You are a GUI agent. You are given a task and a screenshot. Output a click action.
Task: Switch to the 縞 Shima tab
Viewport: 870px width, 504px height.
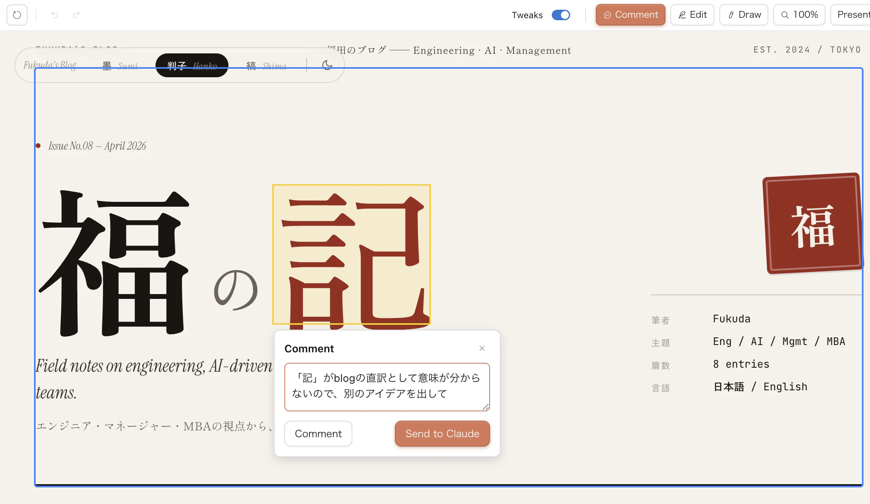(x=266, y=66)
